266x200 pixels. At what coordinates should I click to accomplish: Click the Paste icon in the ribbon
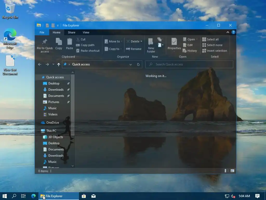point(69,44)
